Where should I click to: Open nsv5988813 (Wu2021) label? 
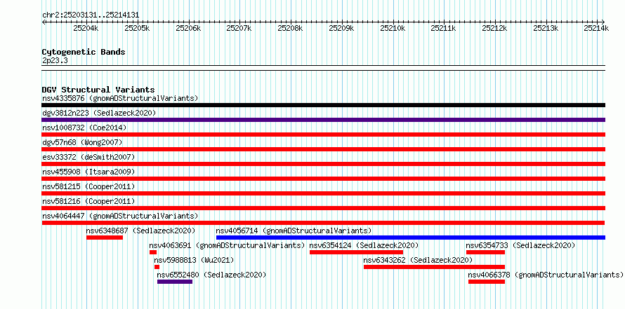pos(194,260)
